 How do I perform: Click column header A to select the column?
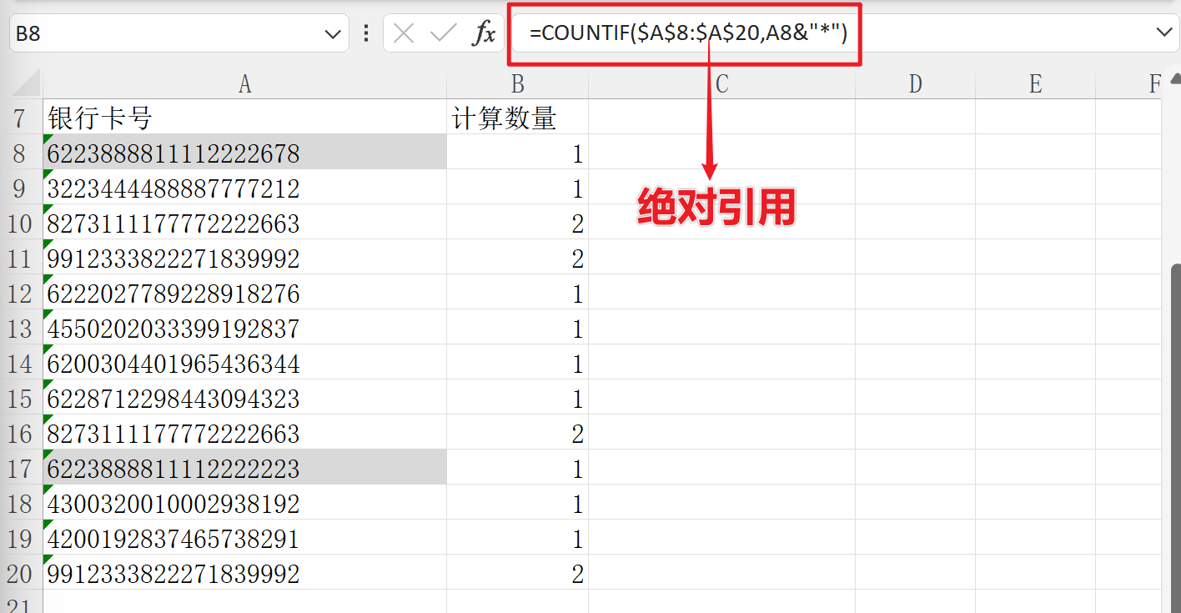coord(244,83)
